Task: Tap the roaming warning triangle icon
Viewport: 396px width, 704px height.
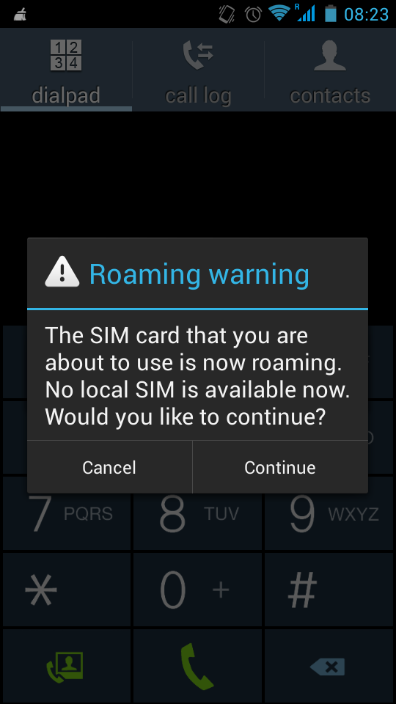Action: click(62, 272)
